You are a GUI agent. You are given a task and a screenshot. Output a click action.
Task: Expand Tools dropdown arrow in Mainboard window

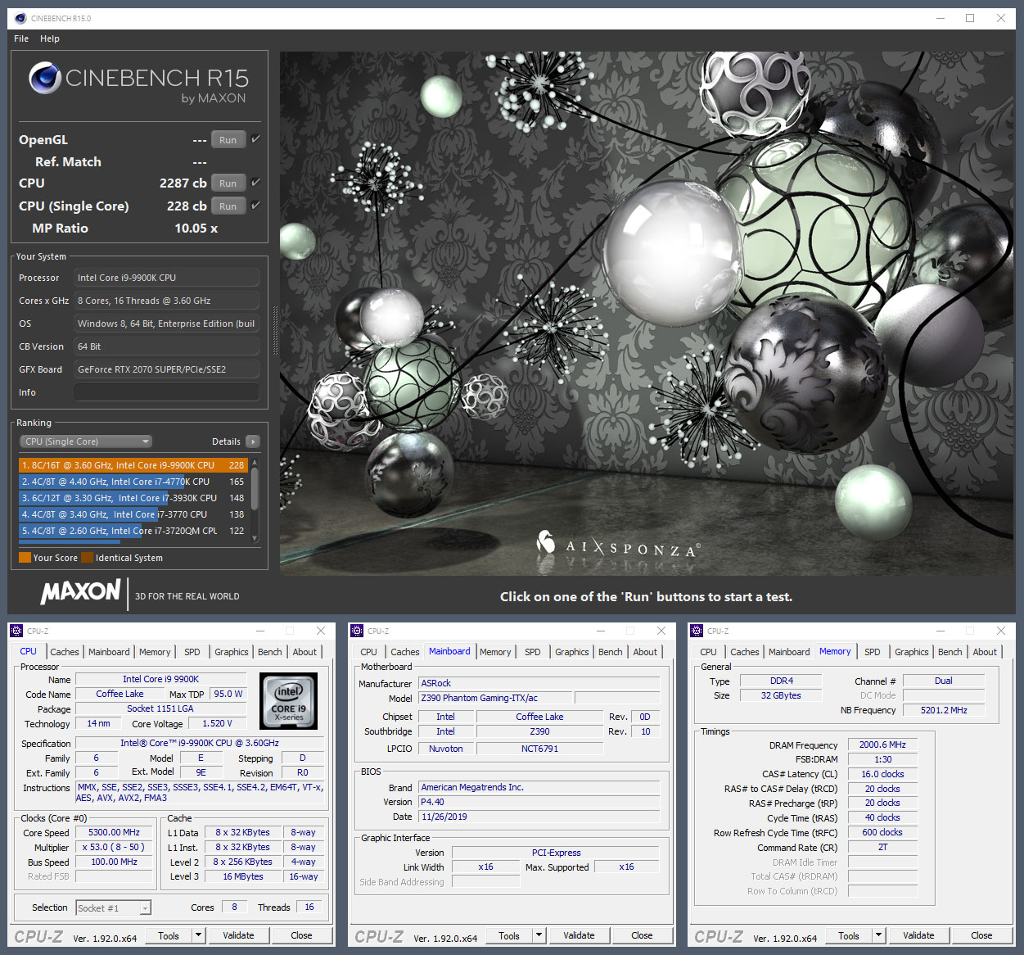(539, 935)
